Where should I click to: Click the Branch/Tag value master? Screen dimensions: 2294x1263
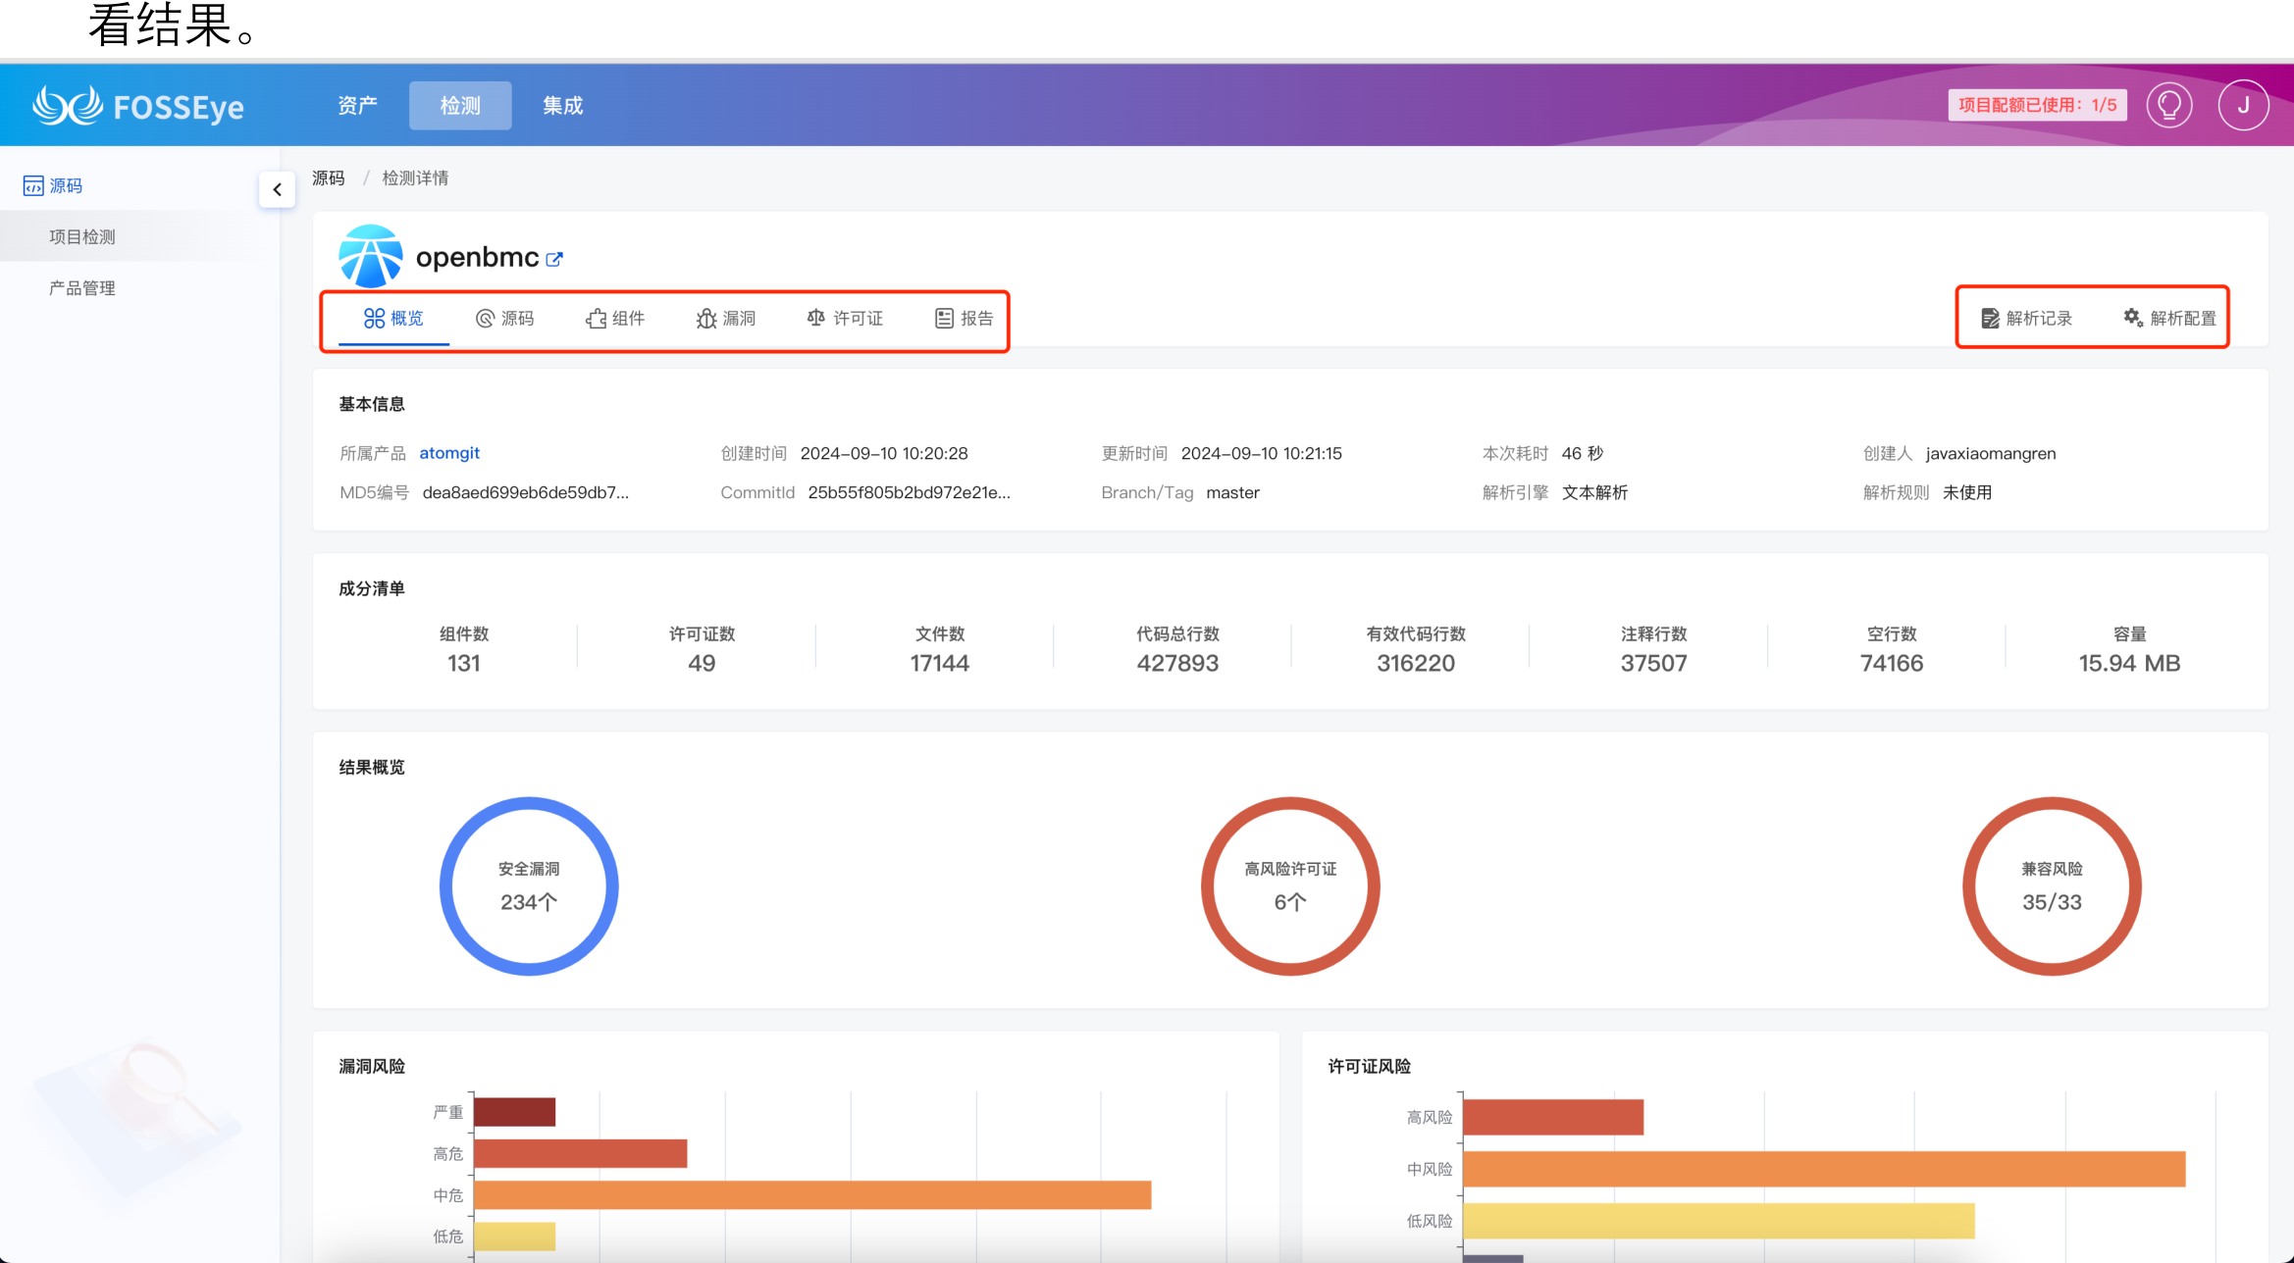tap(1232, 492)
